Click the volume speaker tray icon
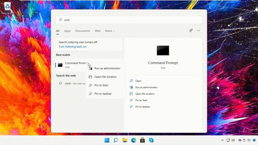258x145 pixels. [233, 140]
